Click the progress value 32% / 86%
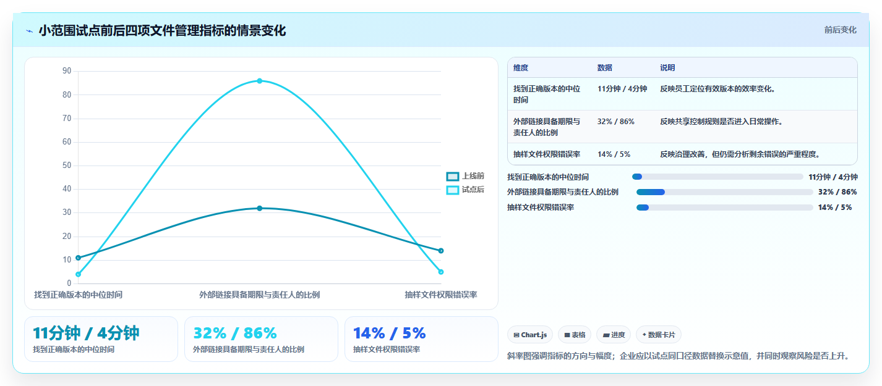 click(837, 192)
